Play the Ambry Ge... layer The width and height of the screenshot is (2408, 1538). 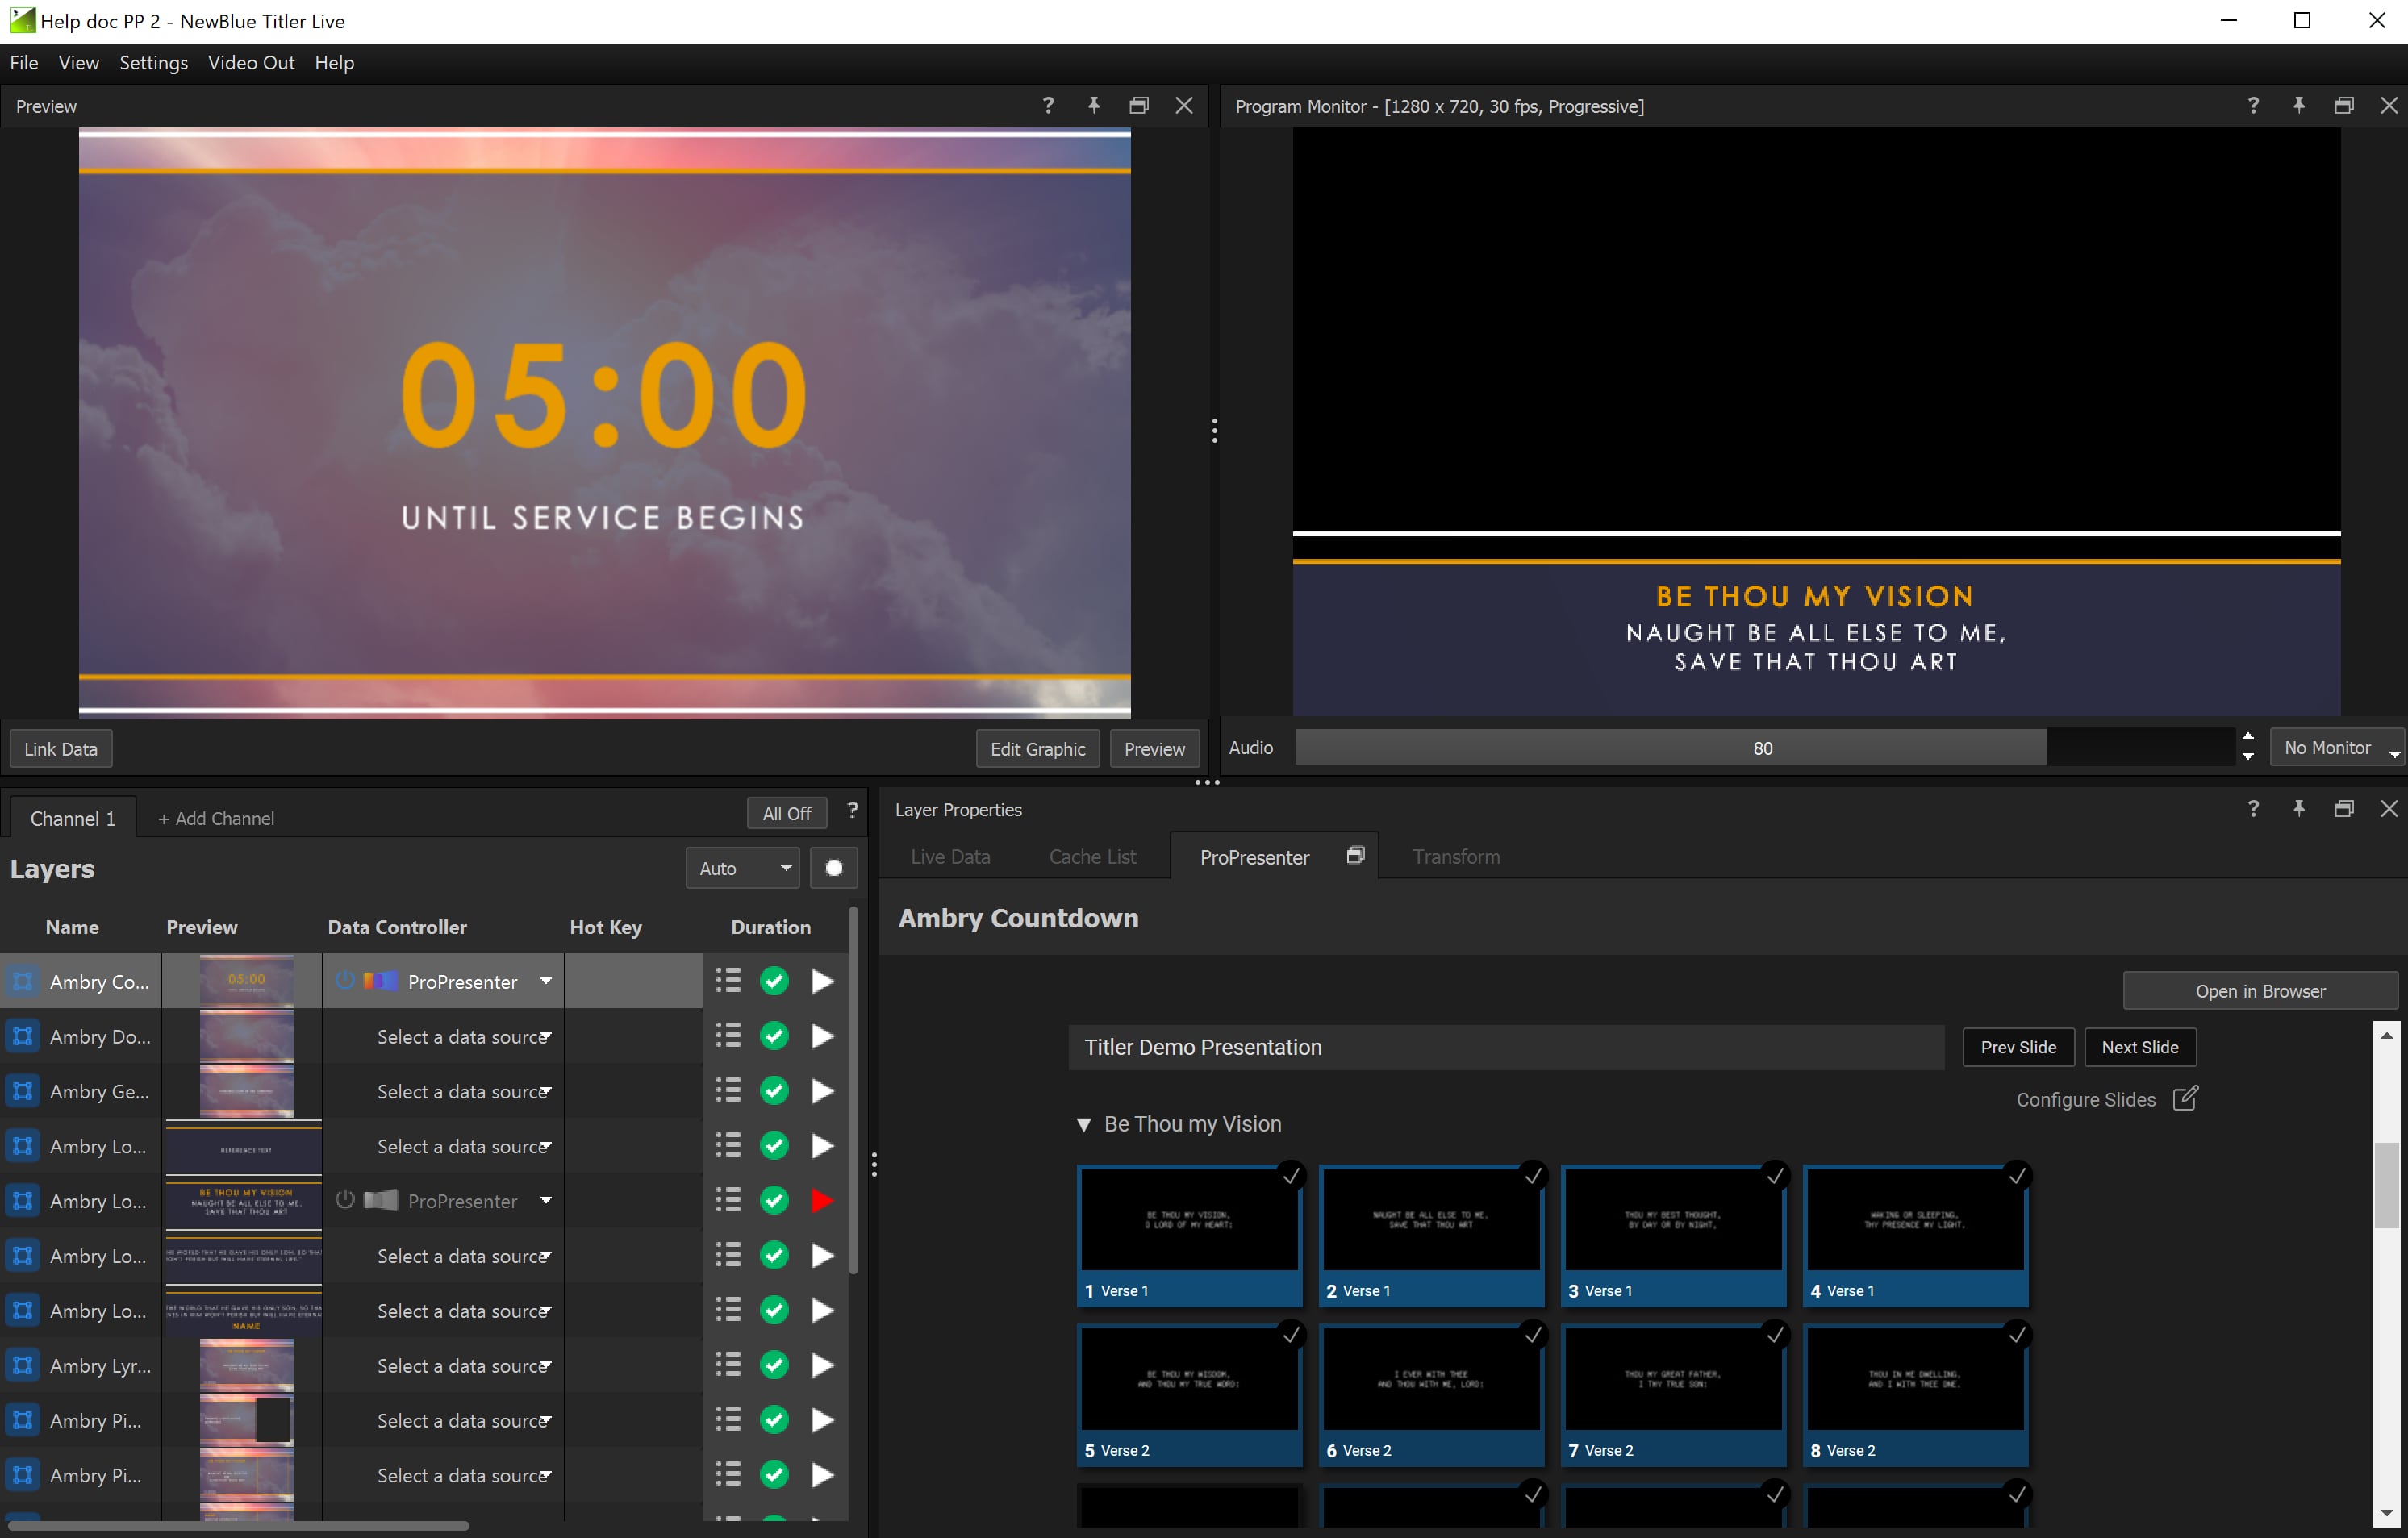click(822, 1091)
